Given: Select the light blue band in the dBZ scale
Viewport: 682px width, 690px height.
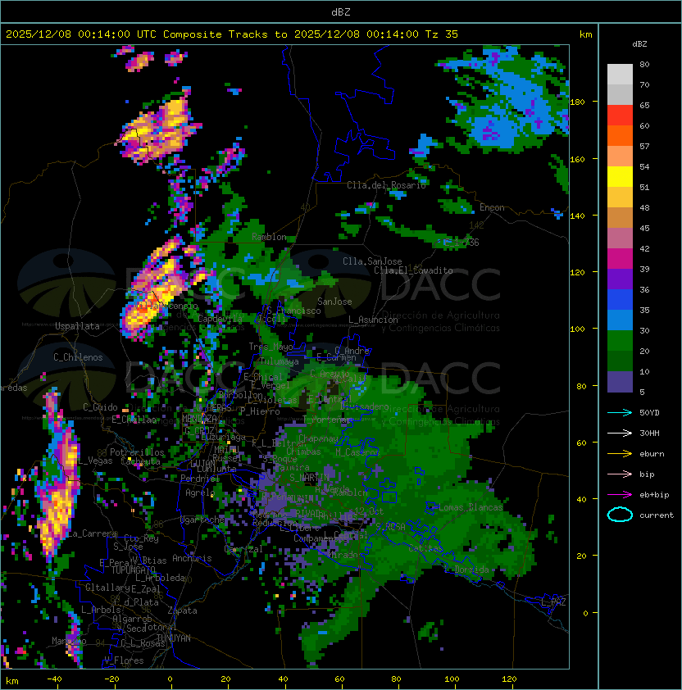Looking at the screenshot, I should [x=620, y=320].
